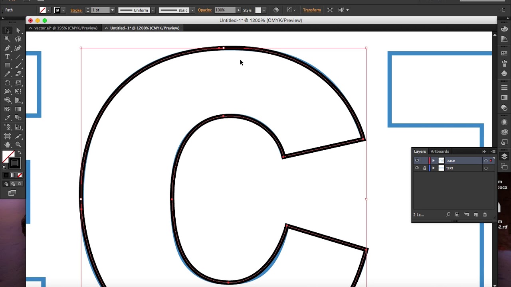Select the Symbol Sprayer tool

(x=7, y=127)
